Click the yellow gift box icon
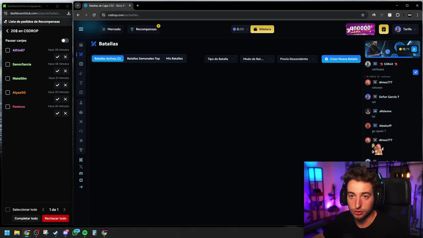This screenshot has height=238, width=423. [383, 29]
